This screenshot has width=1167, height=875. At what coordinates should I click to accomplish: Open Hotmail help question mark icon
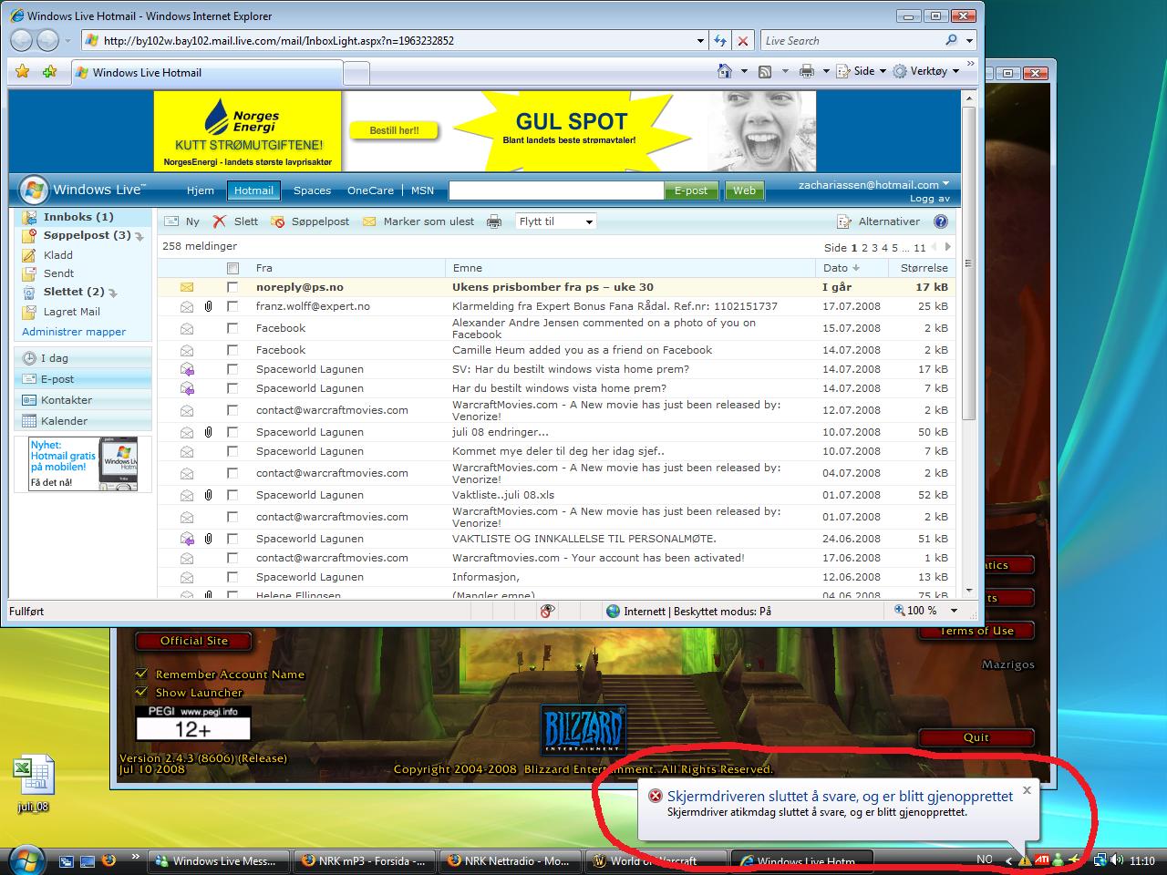pos(941,221)
